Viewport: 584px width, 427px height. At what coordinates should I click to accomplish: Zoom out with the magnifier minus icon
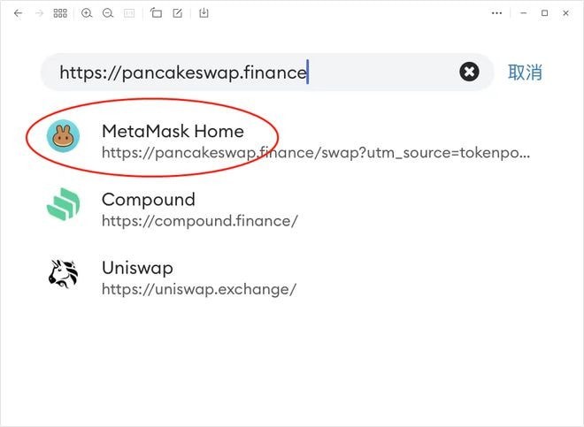108,13
